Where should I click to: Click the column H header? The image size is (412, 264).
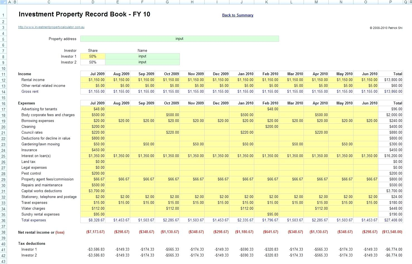192,2
